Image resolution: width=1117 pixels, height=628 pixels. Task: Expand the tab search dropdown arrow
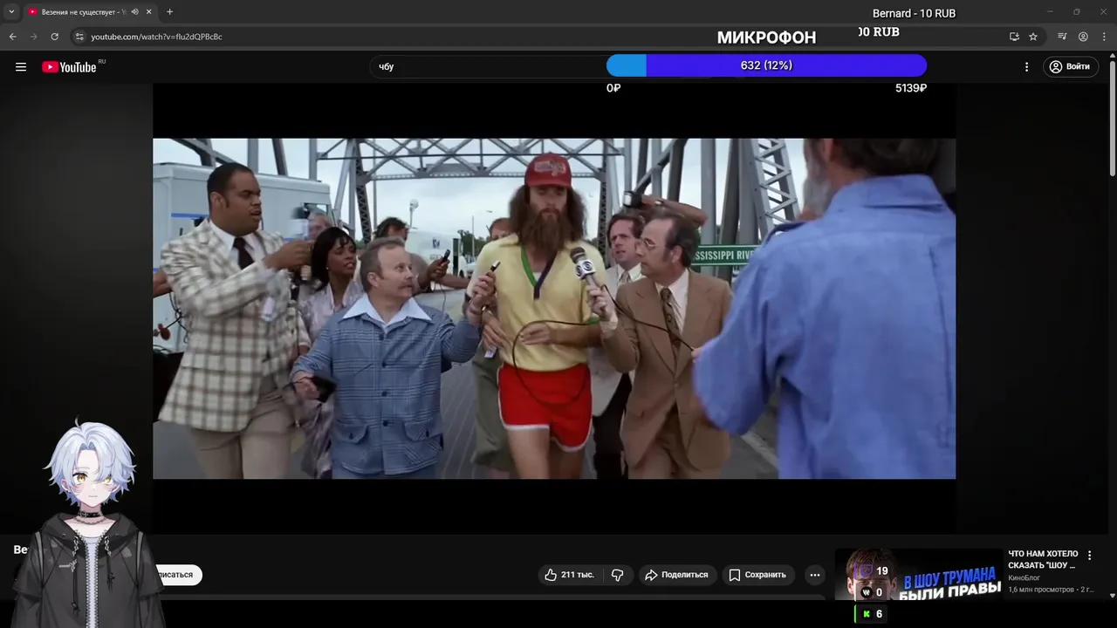(11, 12)
